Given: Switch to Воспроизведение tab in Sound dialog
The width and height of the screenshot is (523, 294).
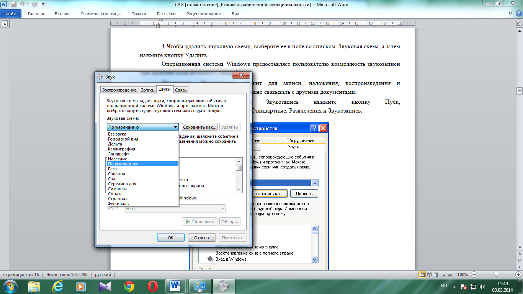Looking at the screenshot, I should 119,90.
